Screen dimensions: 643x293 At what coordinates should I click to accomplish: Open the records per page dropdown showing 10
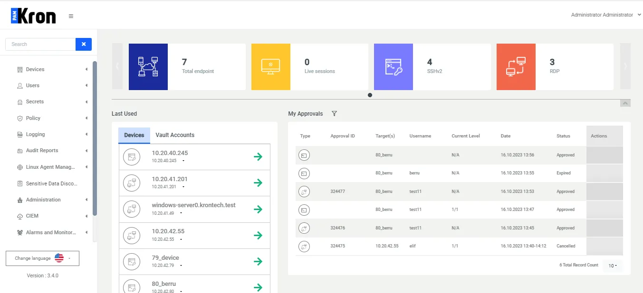point(613,266)
